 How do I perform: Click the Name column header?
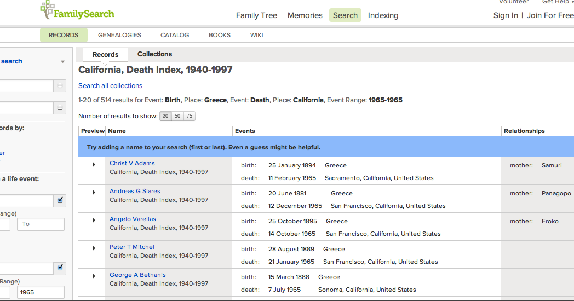coord(117,131)
